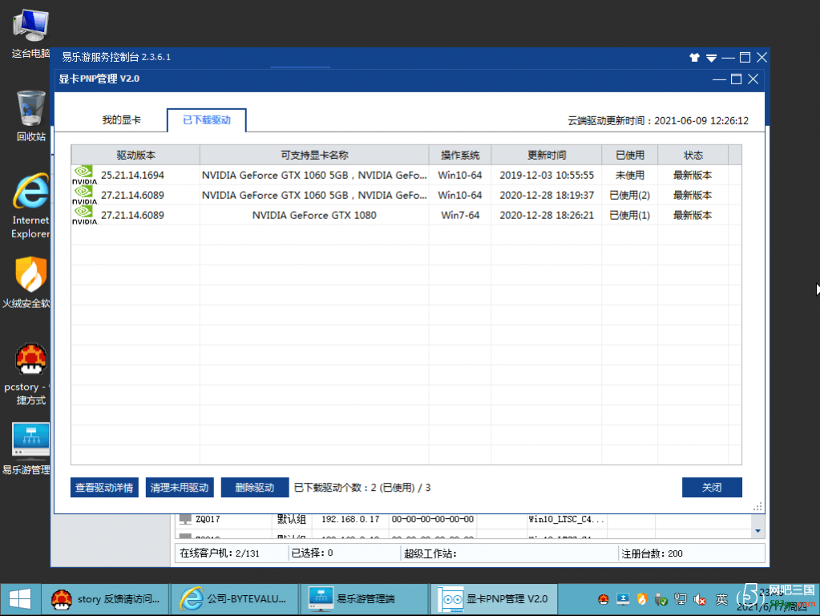Click the Win7-64 operating system cell
The height and width of the screenshot is (616, 820).
pyautogui.click(x=459, y=215)
